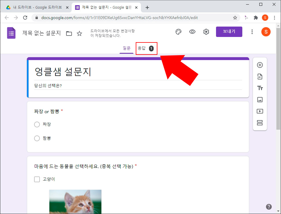Select the 짬뽕 radio button

coord(37,138)
